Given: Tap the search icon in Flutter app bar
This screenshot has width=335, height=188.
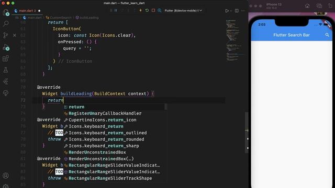Looking at the screenshot, I should click(x=327, y=35).
